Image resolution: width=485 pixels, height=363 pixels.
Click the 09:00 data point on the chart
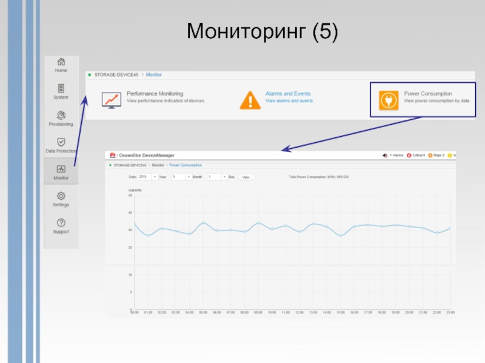pyautogui.click(x=258, y=223)
